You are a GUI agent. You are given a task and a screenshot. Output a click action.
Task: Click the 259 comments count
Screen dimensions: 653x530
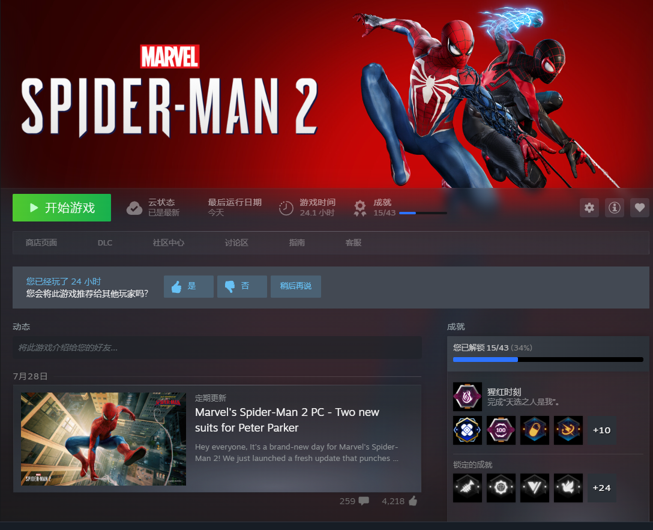click(348, 501)
